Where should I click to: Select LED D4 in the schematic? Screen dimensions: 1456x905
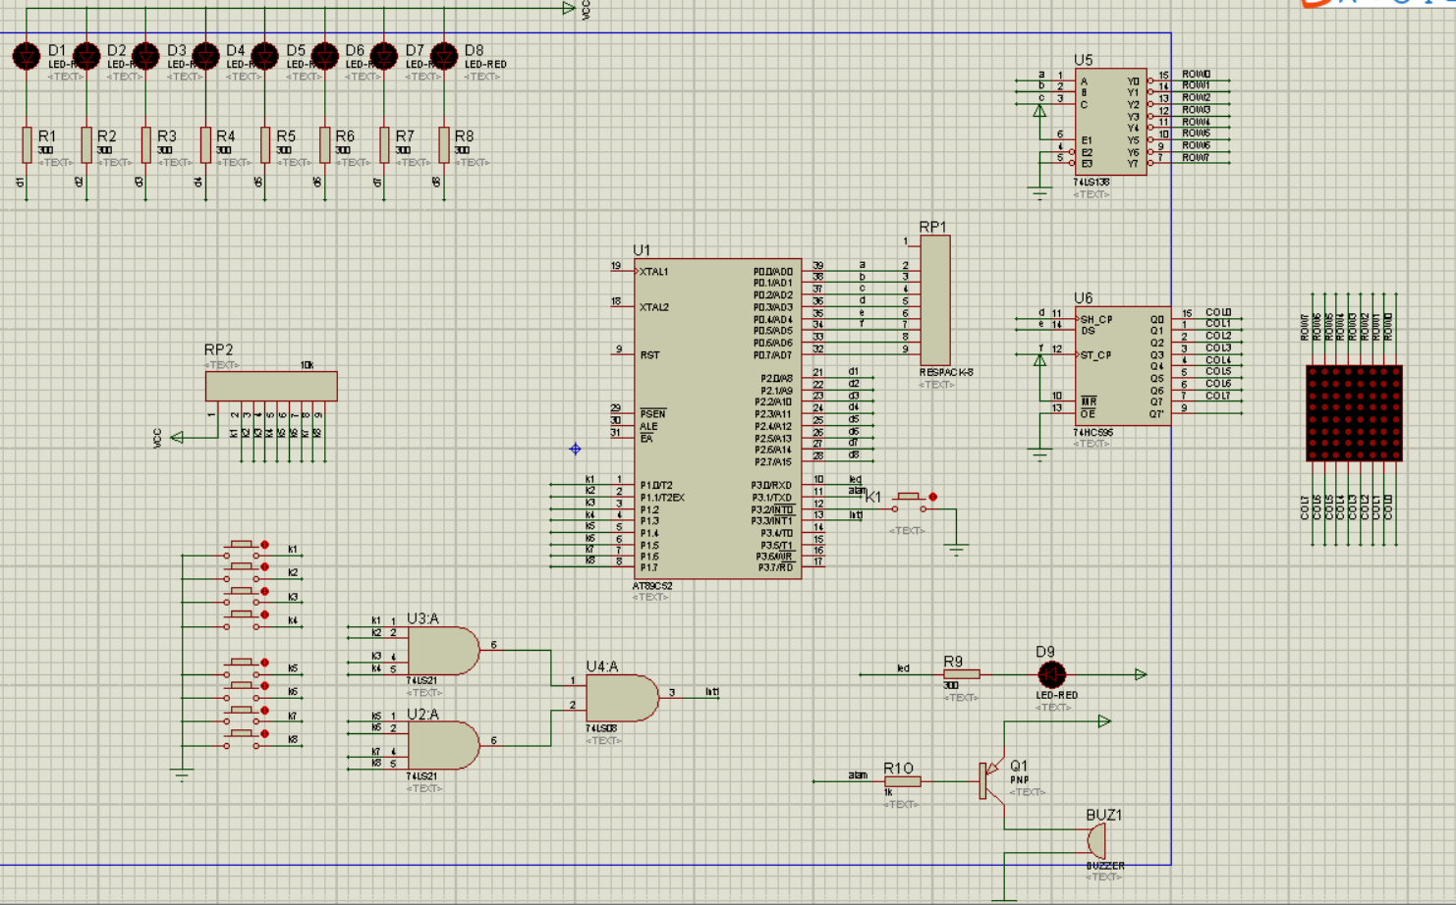(x=205, y=56)
